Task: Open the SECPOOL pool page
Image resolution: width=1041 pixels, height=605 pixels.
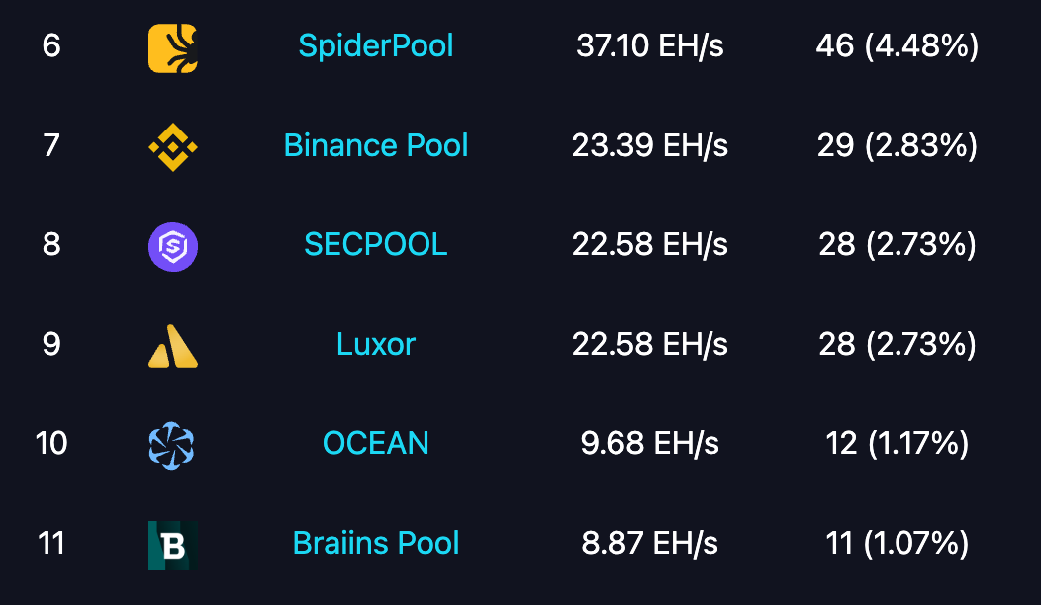Action: click(376, 245)
